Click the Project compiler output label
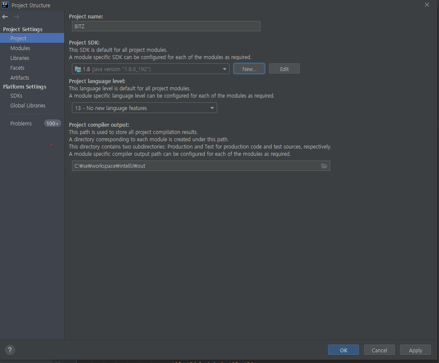This screenshot has height=363, width=439. [99, 125]
